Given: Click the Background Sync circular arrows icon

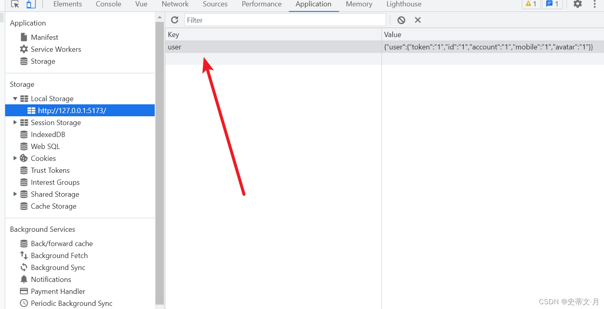Looking at the screenshot, I should (x=24, y=267).
